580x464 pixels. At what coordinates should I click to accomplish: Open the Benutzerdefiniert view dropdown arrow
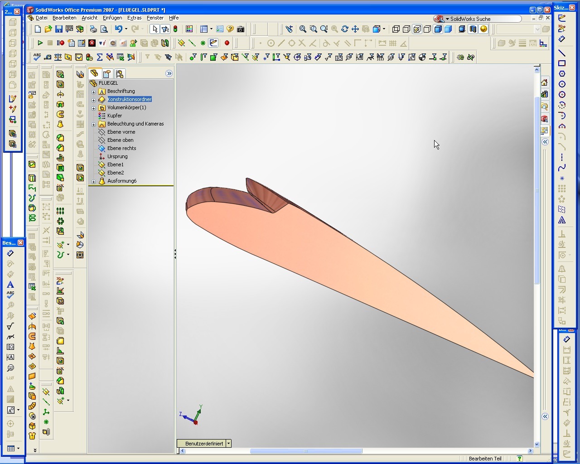coord(228,444)
